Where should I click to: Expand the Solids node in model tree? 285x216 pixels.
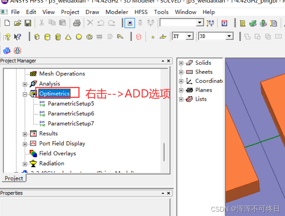pyautogui.click(x=181, y=63)
